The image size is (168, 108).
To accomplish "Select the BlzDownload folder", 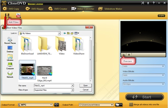I will tap(27, 45).
